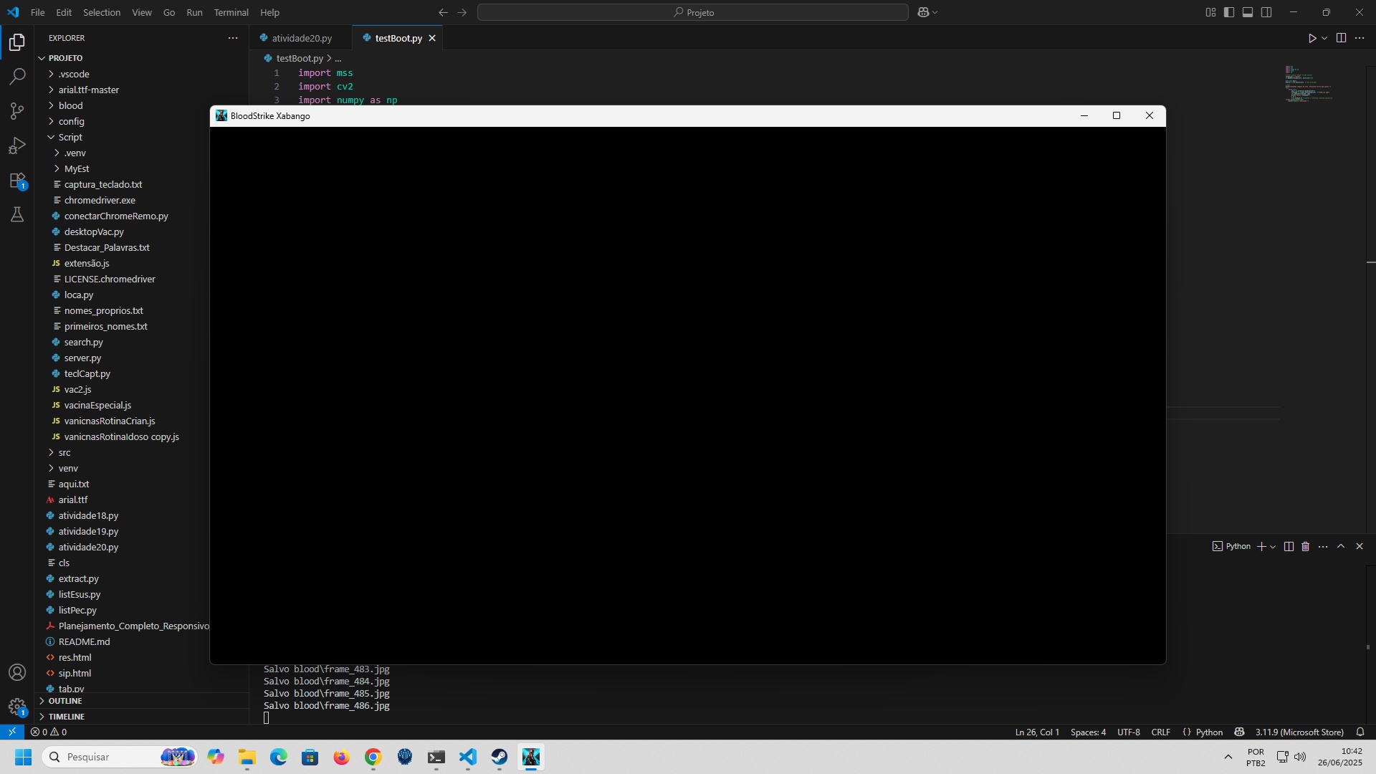Switch to atividade20.py tab
The height and width of the screenshot is (774, 1376).
(x=302, y=38)
